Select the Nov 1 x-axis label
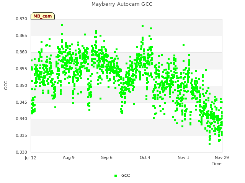The width and height of the screenshot is (245, 183). (183, 157)
